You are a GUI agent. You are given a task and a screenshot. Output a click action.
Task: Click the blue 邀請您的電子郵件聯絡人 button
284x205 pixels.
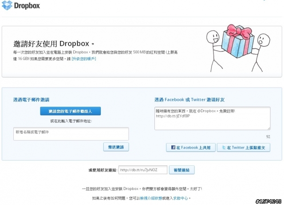[x=70, y=111]
